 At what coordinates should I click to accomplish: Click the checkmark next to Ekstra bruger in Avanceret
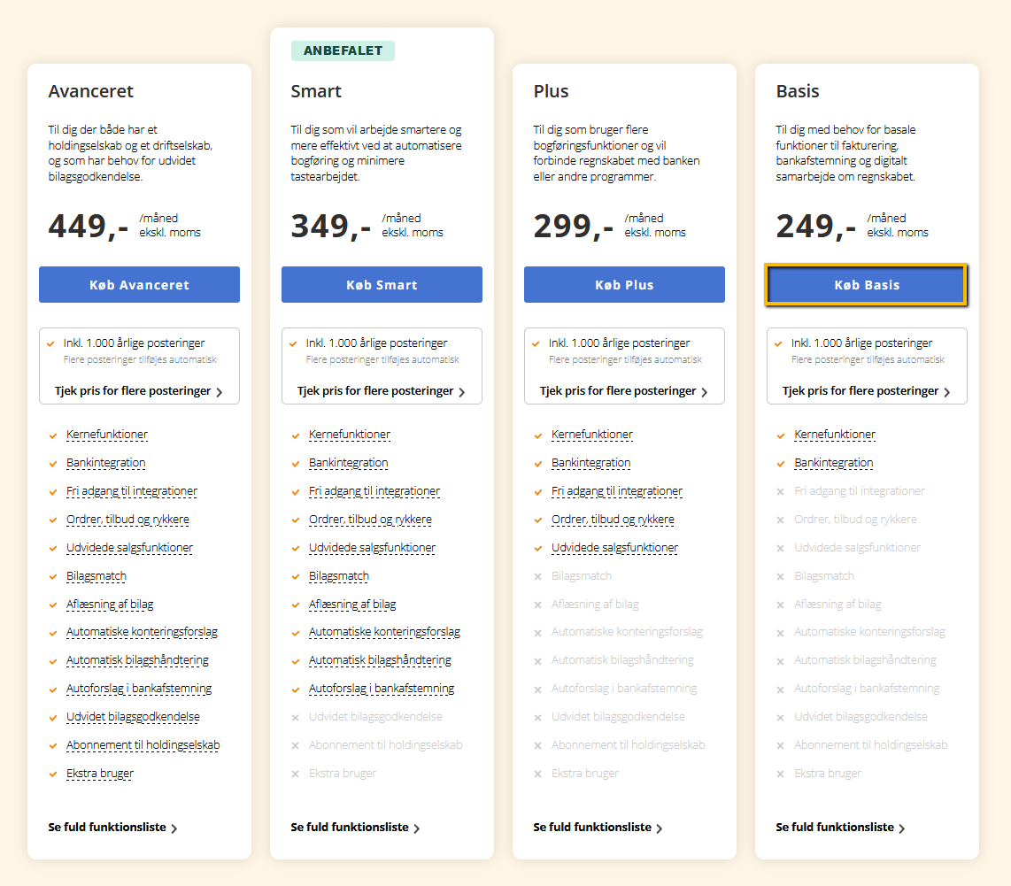click(x=53, y=774)
